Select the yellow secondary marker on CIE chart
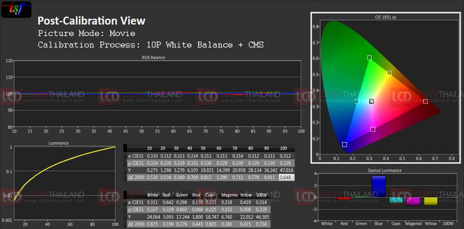The width and height of the screenshot is (464, 229). (389, 73)
